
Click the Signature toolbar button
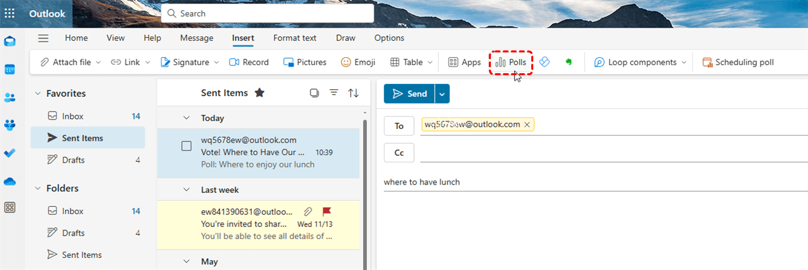coord(184,62)
